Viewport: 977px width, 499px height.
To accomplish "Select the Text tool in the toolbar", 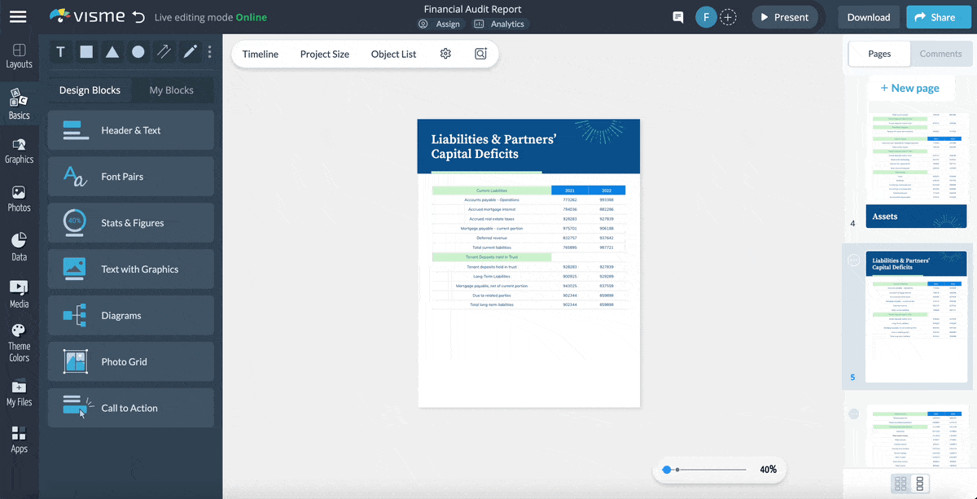I will click(60, 51).
